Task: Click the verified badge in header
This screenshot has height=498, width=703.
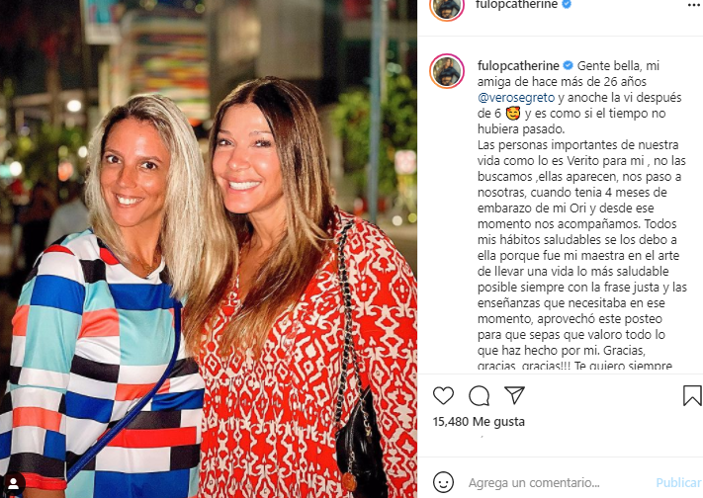Action: tap(567, 5)
